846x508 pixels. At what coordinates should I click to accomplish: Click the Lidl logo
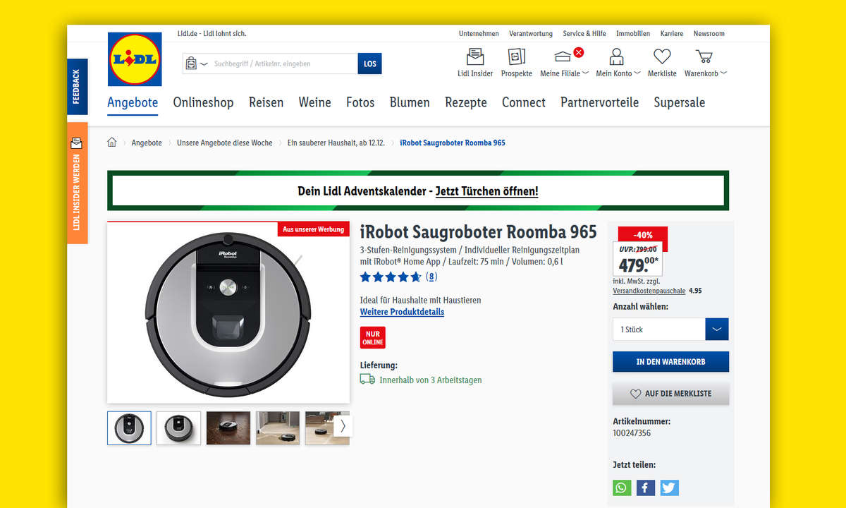click(x=135, y=59)
